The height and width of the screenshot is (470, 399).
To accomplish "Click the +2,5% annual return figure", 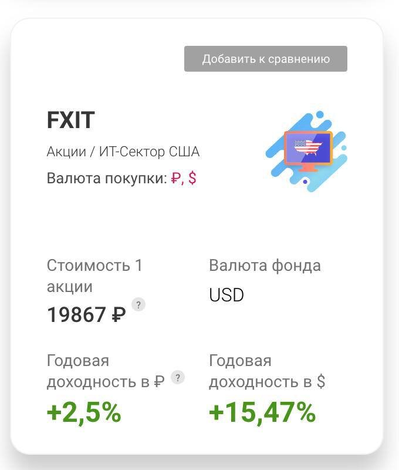I will coord(83,413).
